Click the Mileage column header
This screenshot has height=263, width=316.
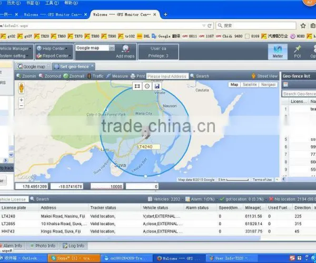pos(254,208)
